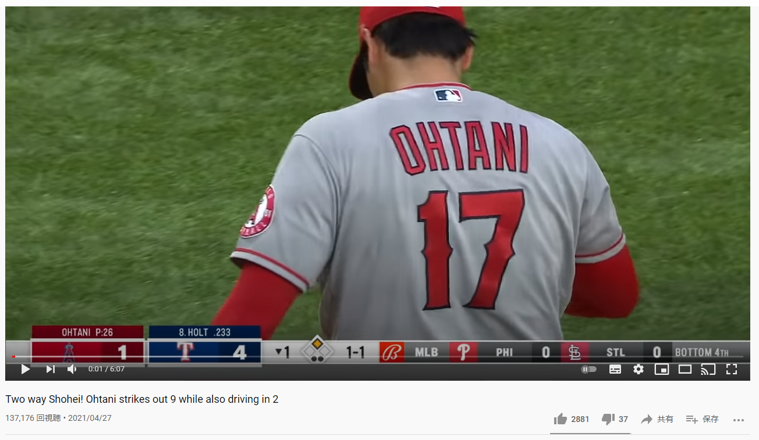Toggle theater mode view
The image size is (759, 440).
(x=685, y=369)
